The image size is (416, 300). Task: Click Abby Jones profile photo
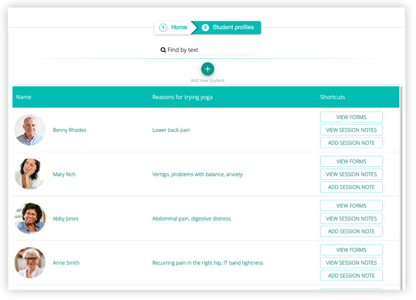30,218
